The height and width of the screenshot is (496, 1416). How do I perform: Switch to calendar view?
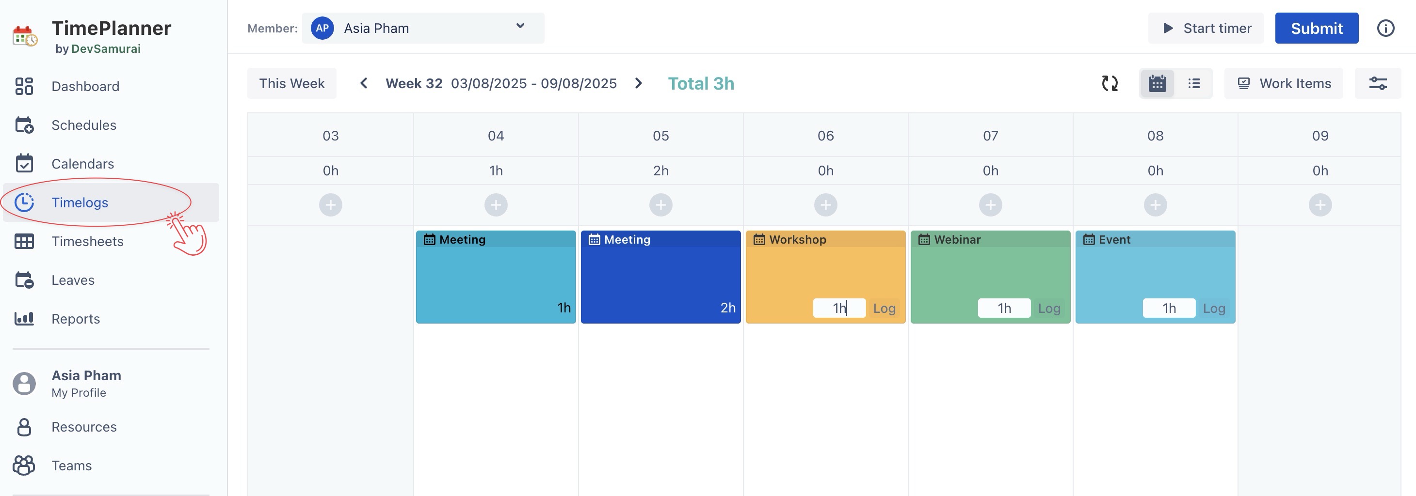[x=1157, y=83]
